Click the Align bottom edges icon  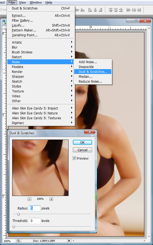click(x=82, y=10)
